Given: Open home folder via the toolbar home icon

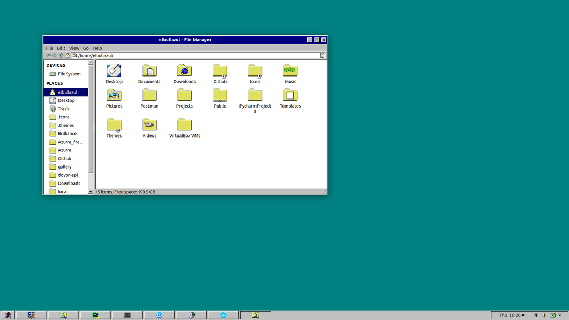Looking at the screenshot, I should tap(67, 55).
